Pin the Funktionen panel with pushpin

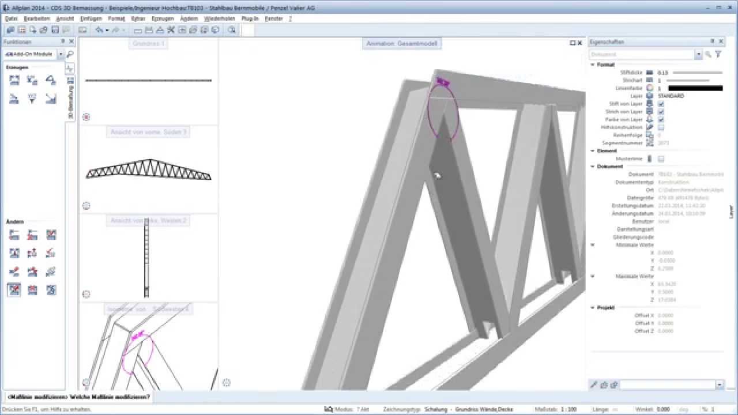[x=63, y=42]
